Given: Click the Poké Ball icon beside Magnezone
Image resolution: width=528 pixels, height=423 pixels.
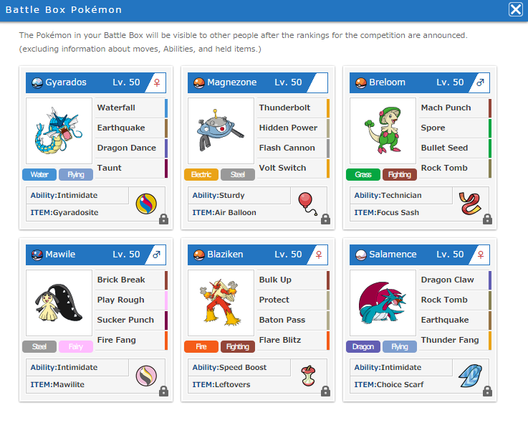Looking at the screenshot, I should point(199,83).
